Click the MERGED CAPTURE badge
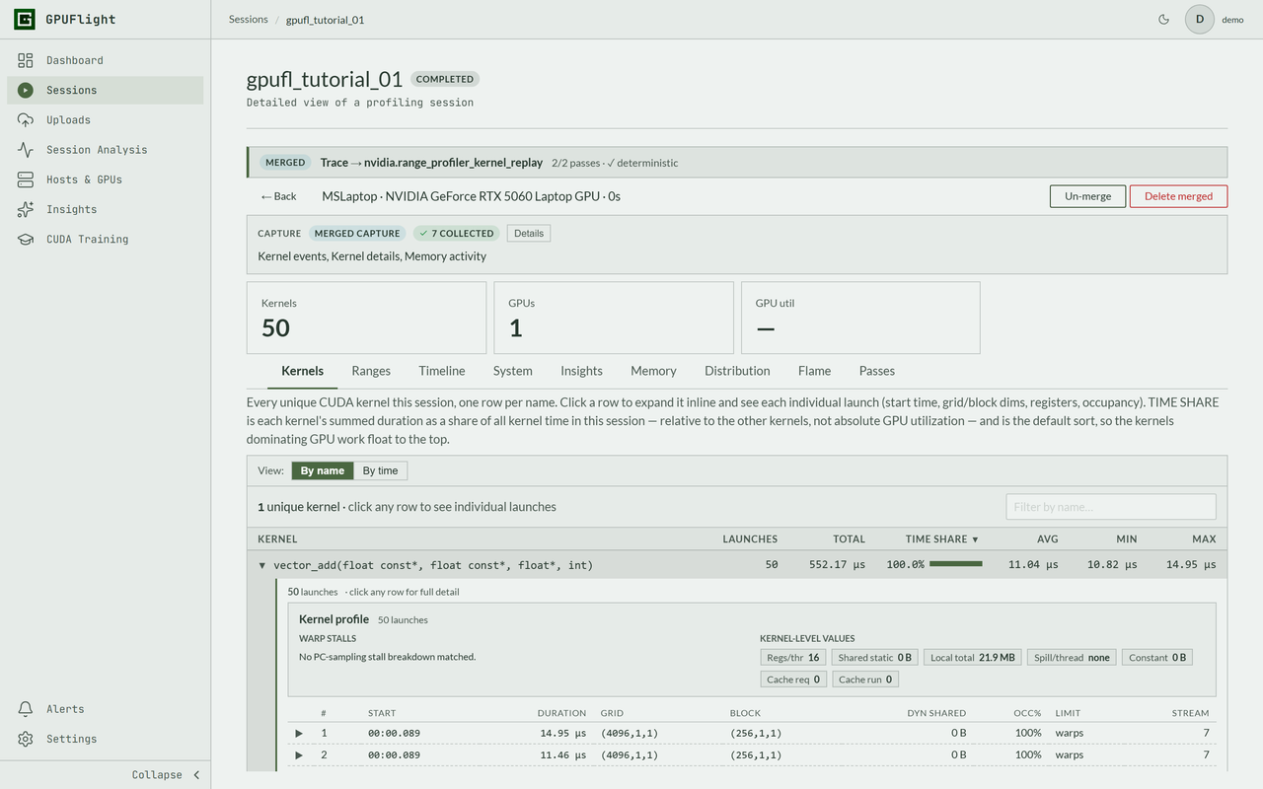This screenshot has height=789, width=1263. [357, 234]
